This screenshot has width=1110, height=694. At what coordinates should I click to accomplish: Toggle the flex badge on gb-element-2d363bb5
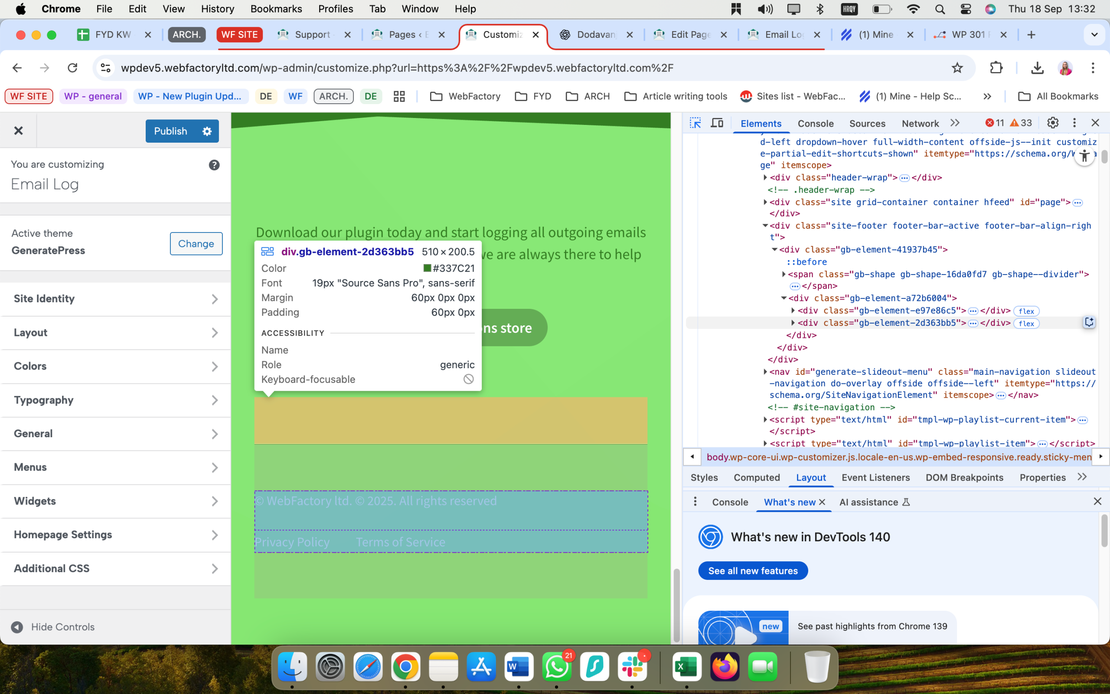pos(1025,324)
